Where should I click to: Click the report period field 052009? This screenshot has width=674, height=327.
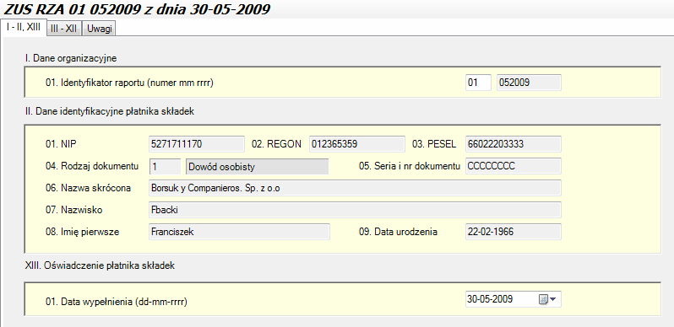click(529, 83)
